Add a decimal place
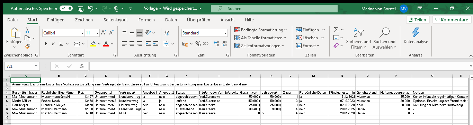 tap(216, 44)
